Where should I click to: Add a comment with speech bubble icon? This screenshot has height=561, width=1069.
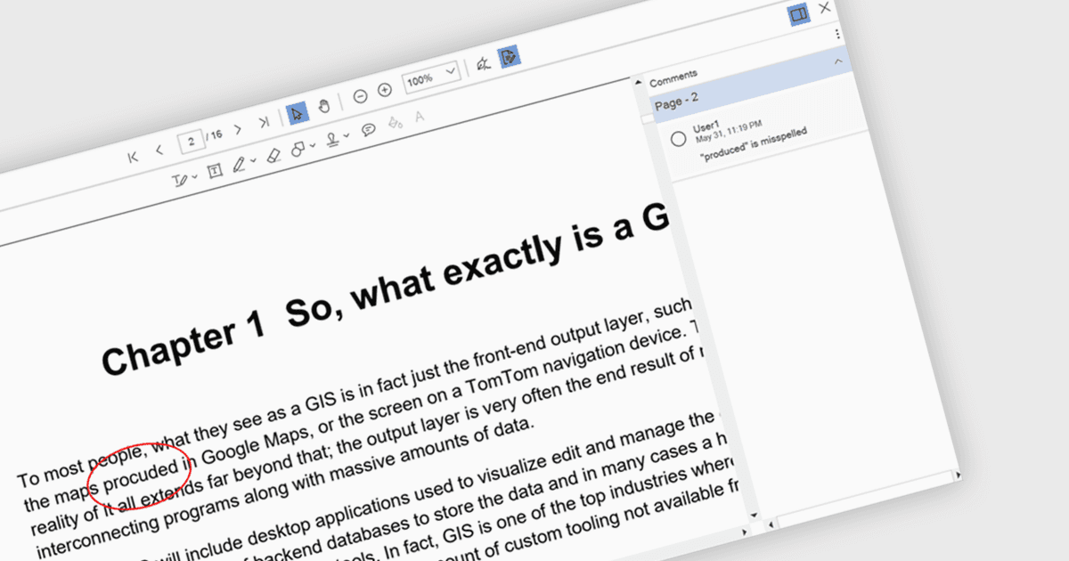point(368,130)
